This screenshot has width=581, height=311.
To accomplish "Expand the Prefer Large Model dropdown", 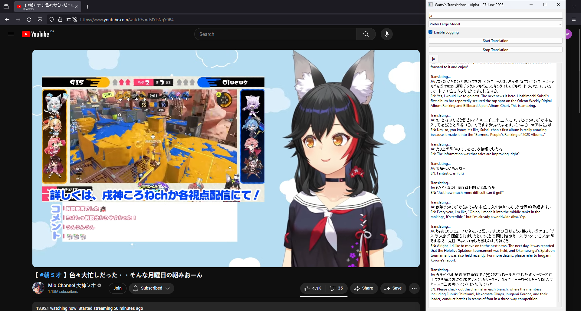I will coord(495,24).
